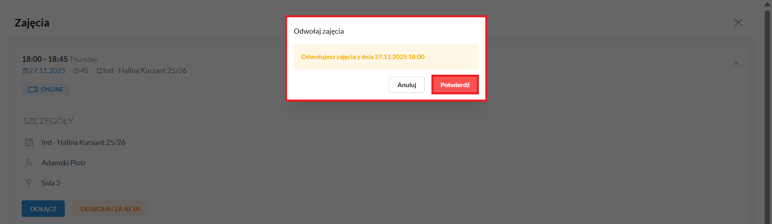Click the calendar icon in Szczegóły section
Image resolution: width=772 pixels, height=224 pixels.
pyautogui.click(x=29, y=143)
